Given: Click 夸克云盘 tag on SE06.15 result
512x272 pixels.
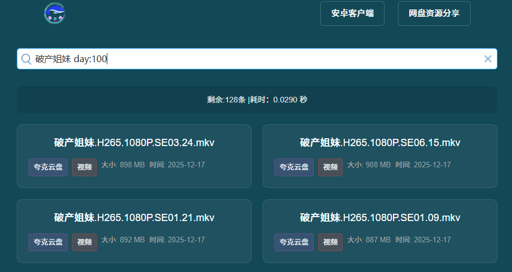Looking at the screenshot, I should [x=294, y=167].
